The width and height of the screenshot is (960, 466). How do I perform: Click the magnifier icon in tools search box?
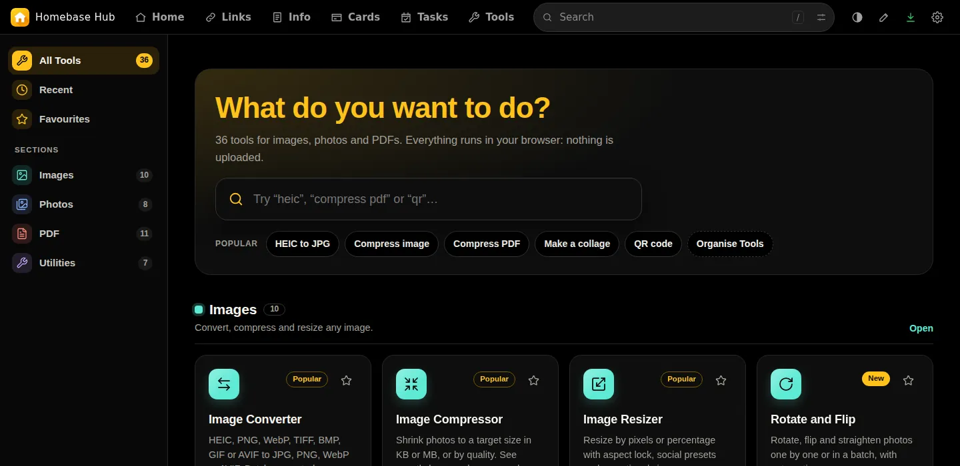pos(235,199)
